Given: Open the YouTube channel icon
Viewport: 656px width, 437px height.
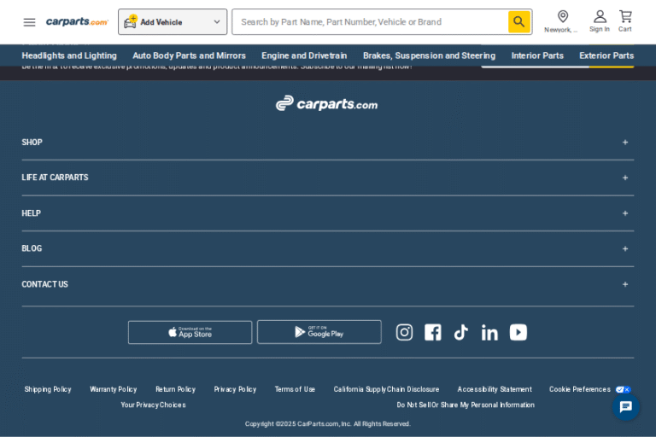Looking at the screenshot, I should pos(518,332).
